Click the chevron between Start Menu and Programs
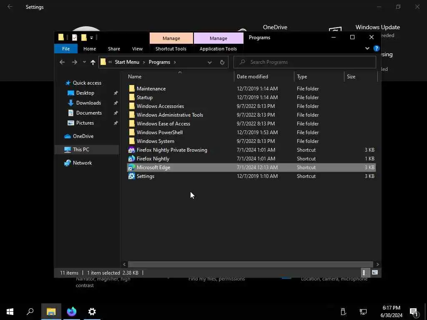 click(x=144, y=62)
